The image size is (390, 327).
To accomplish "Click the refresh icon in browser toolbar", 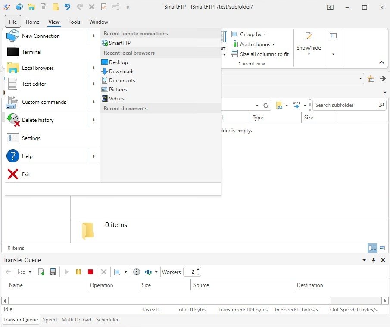I will click(265, 105).
